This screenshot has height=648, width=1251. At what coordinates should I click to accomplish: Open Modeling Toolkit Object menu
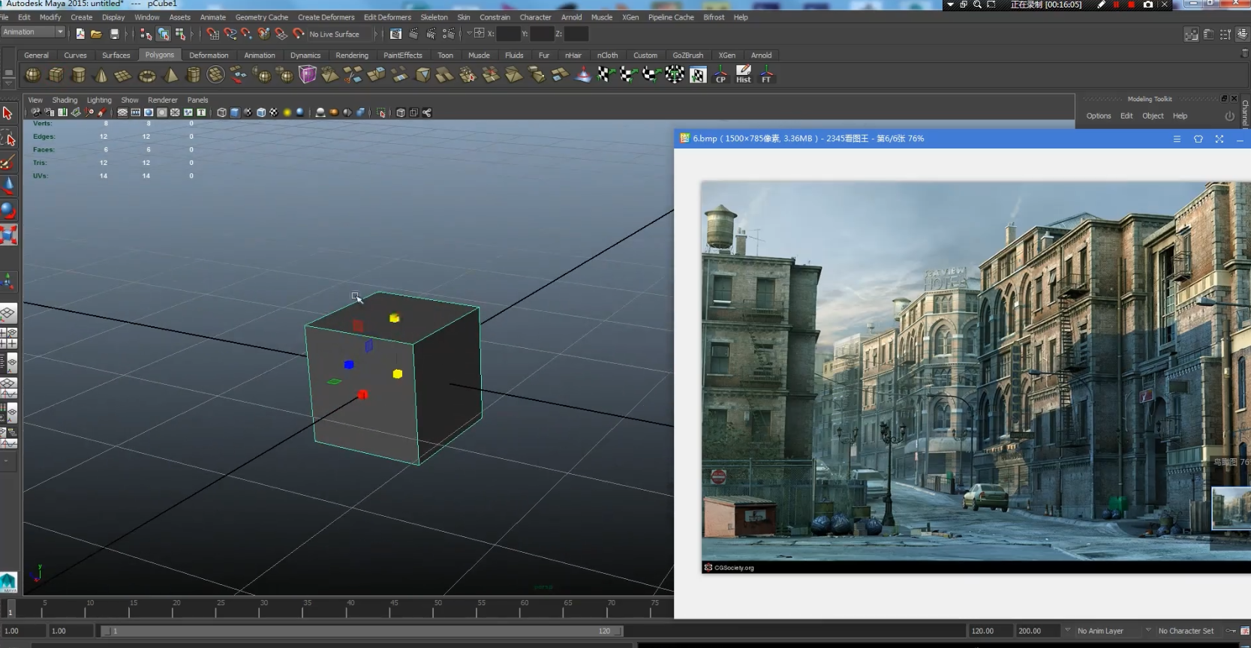pos(1153,116)
